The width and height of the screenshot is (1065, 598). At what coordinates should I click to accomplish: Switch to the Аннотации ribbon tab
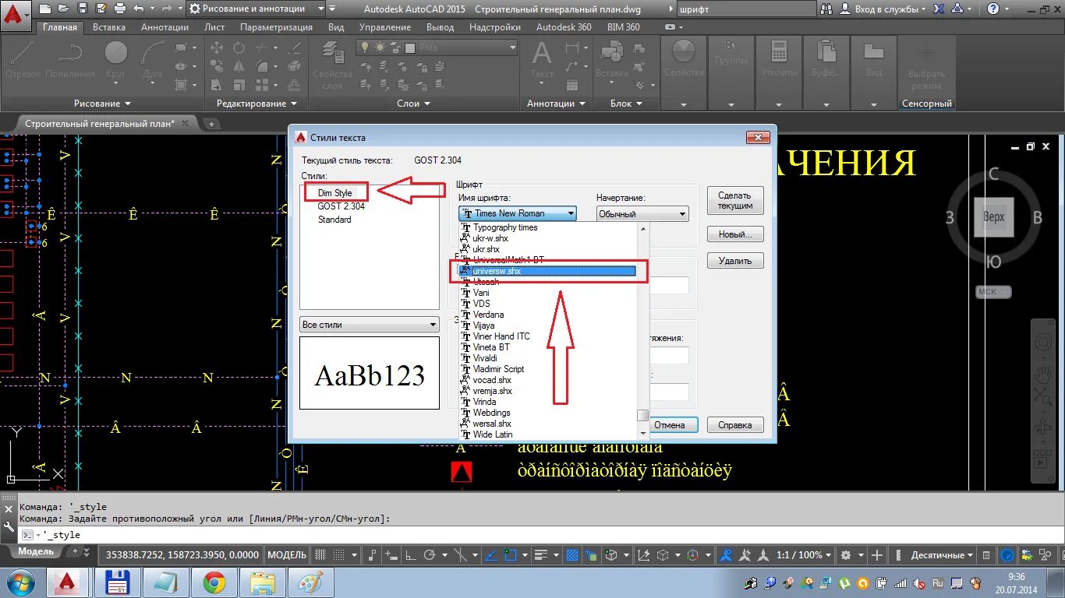pos(165,26)
